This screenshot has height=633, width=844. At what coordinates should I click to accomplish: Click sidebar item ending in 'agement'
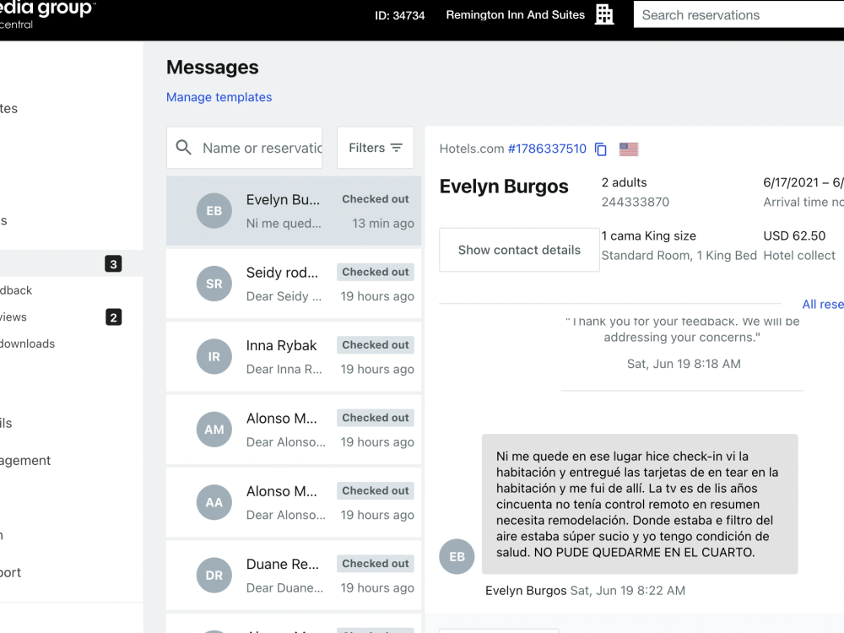(x=25, y=460)
